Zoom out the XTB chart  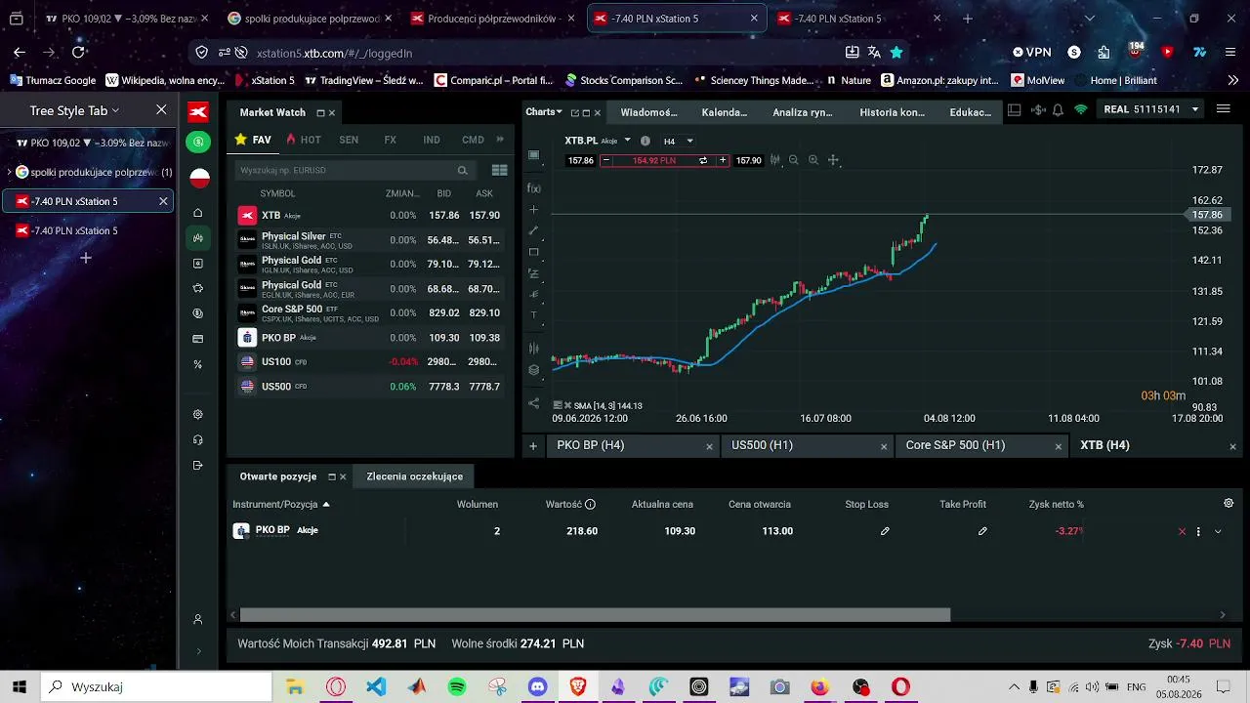pyautogui.click(x=794, y=160)
